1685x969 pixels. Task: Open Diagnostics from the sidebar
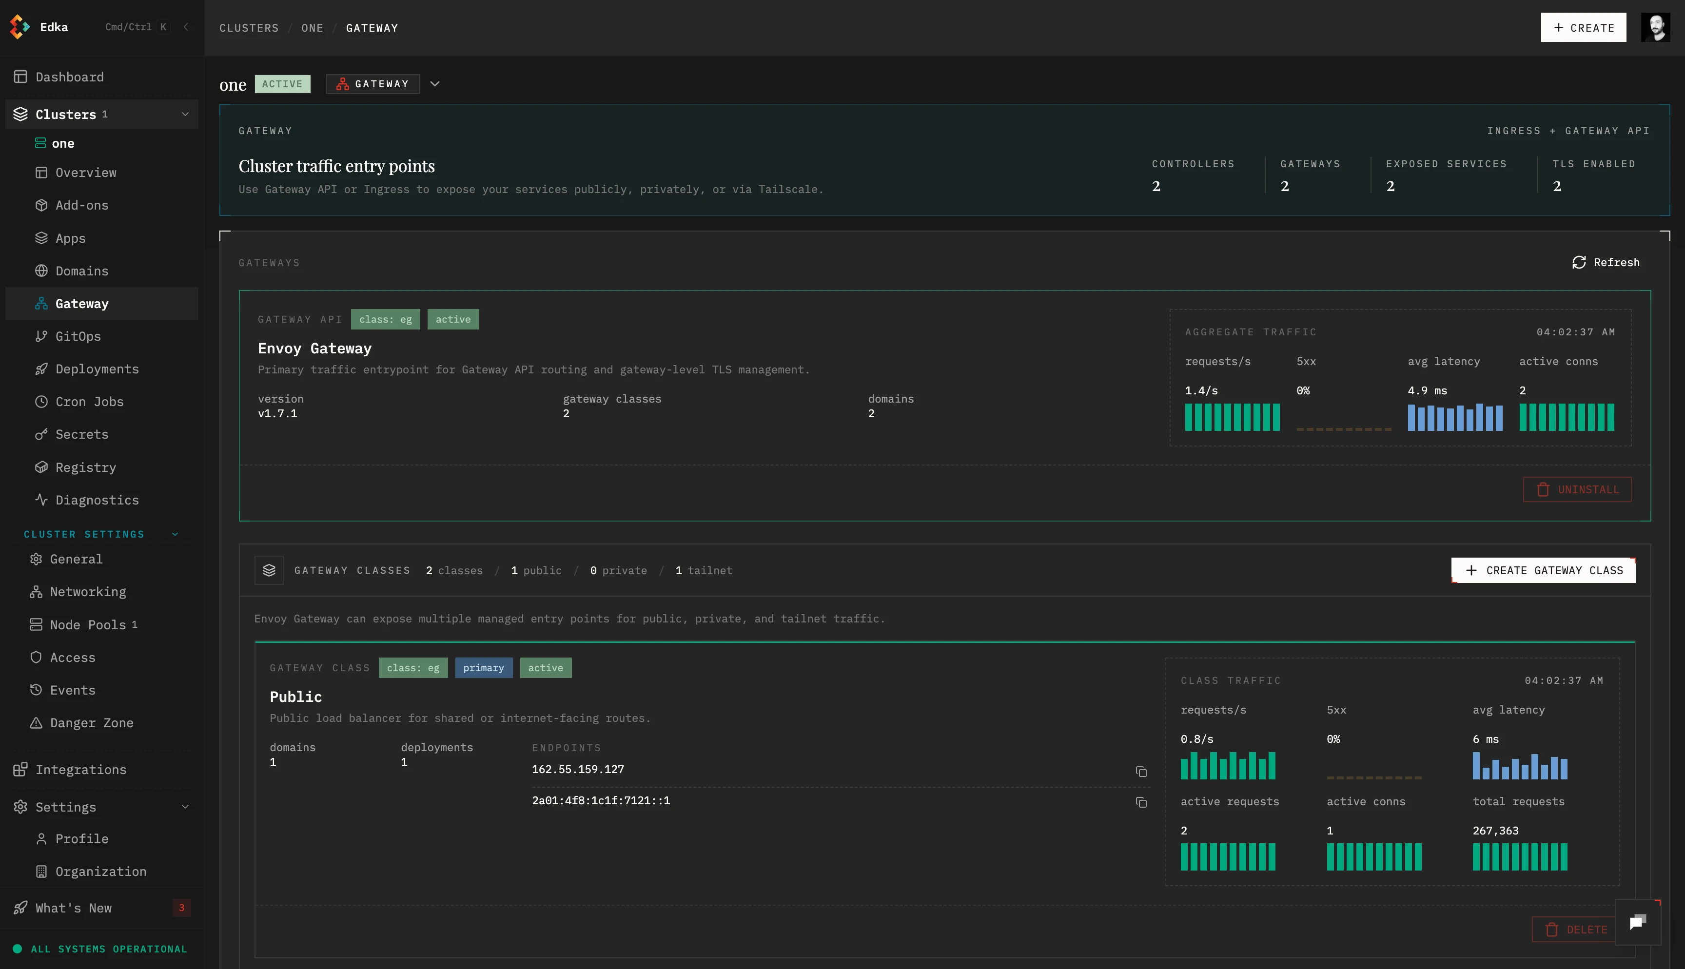point(97,500)
